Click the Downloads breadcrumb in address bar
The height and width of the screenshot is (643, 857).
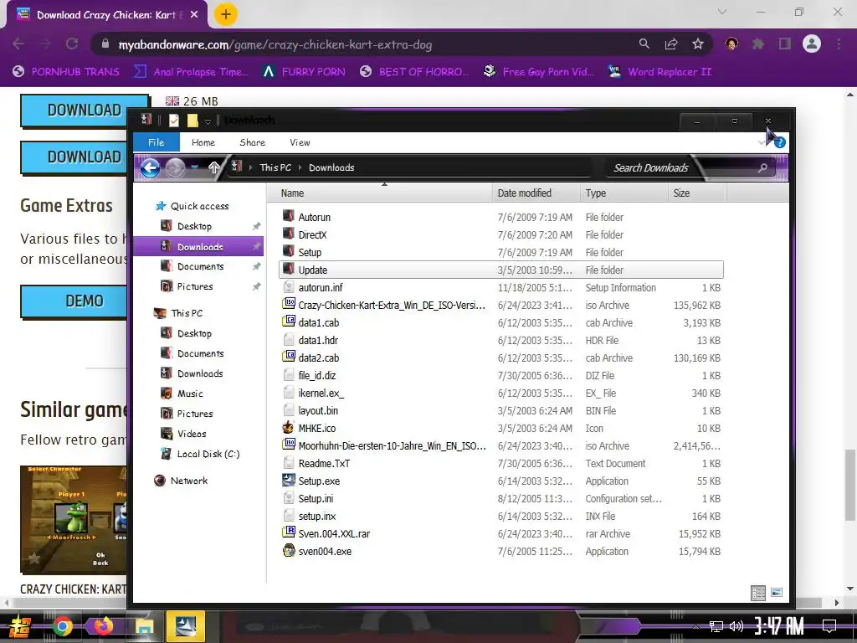pos(331,167)
